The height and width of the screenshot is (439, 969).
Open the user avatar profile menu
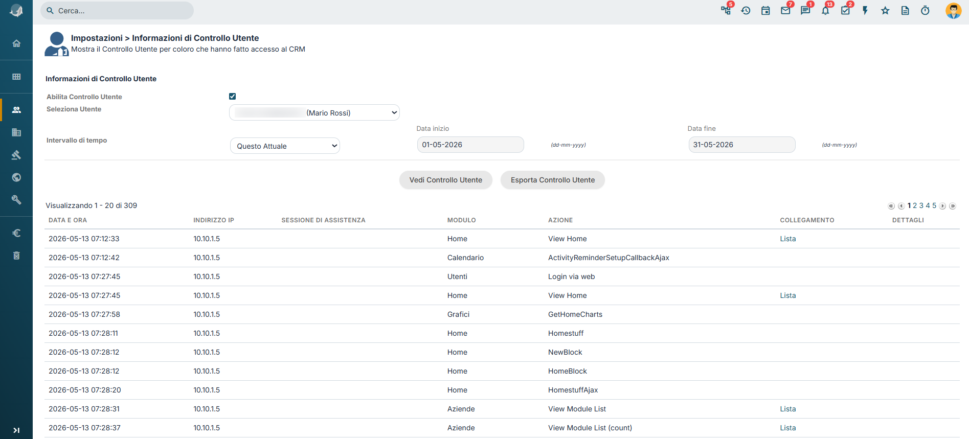953,11
